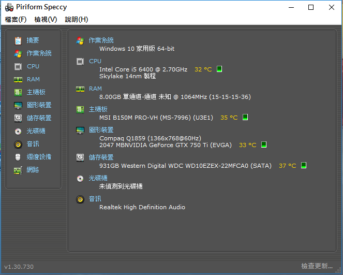This screenshot has height=275, width=343.
Task: Click the Speccy app icon in title bar
Action: [x=9, y=7]
